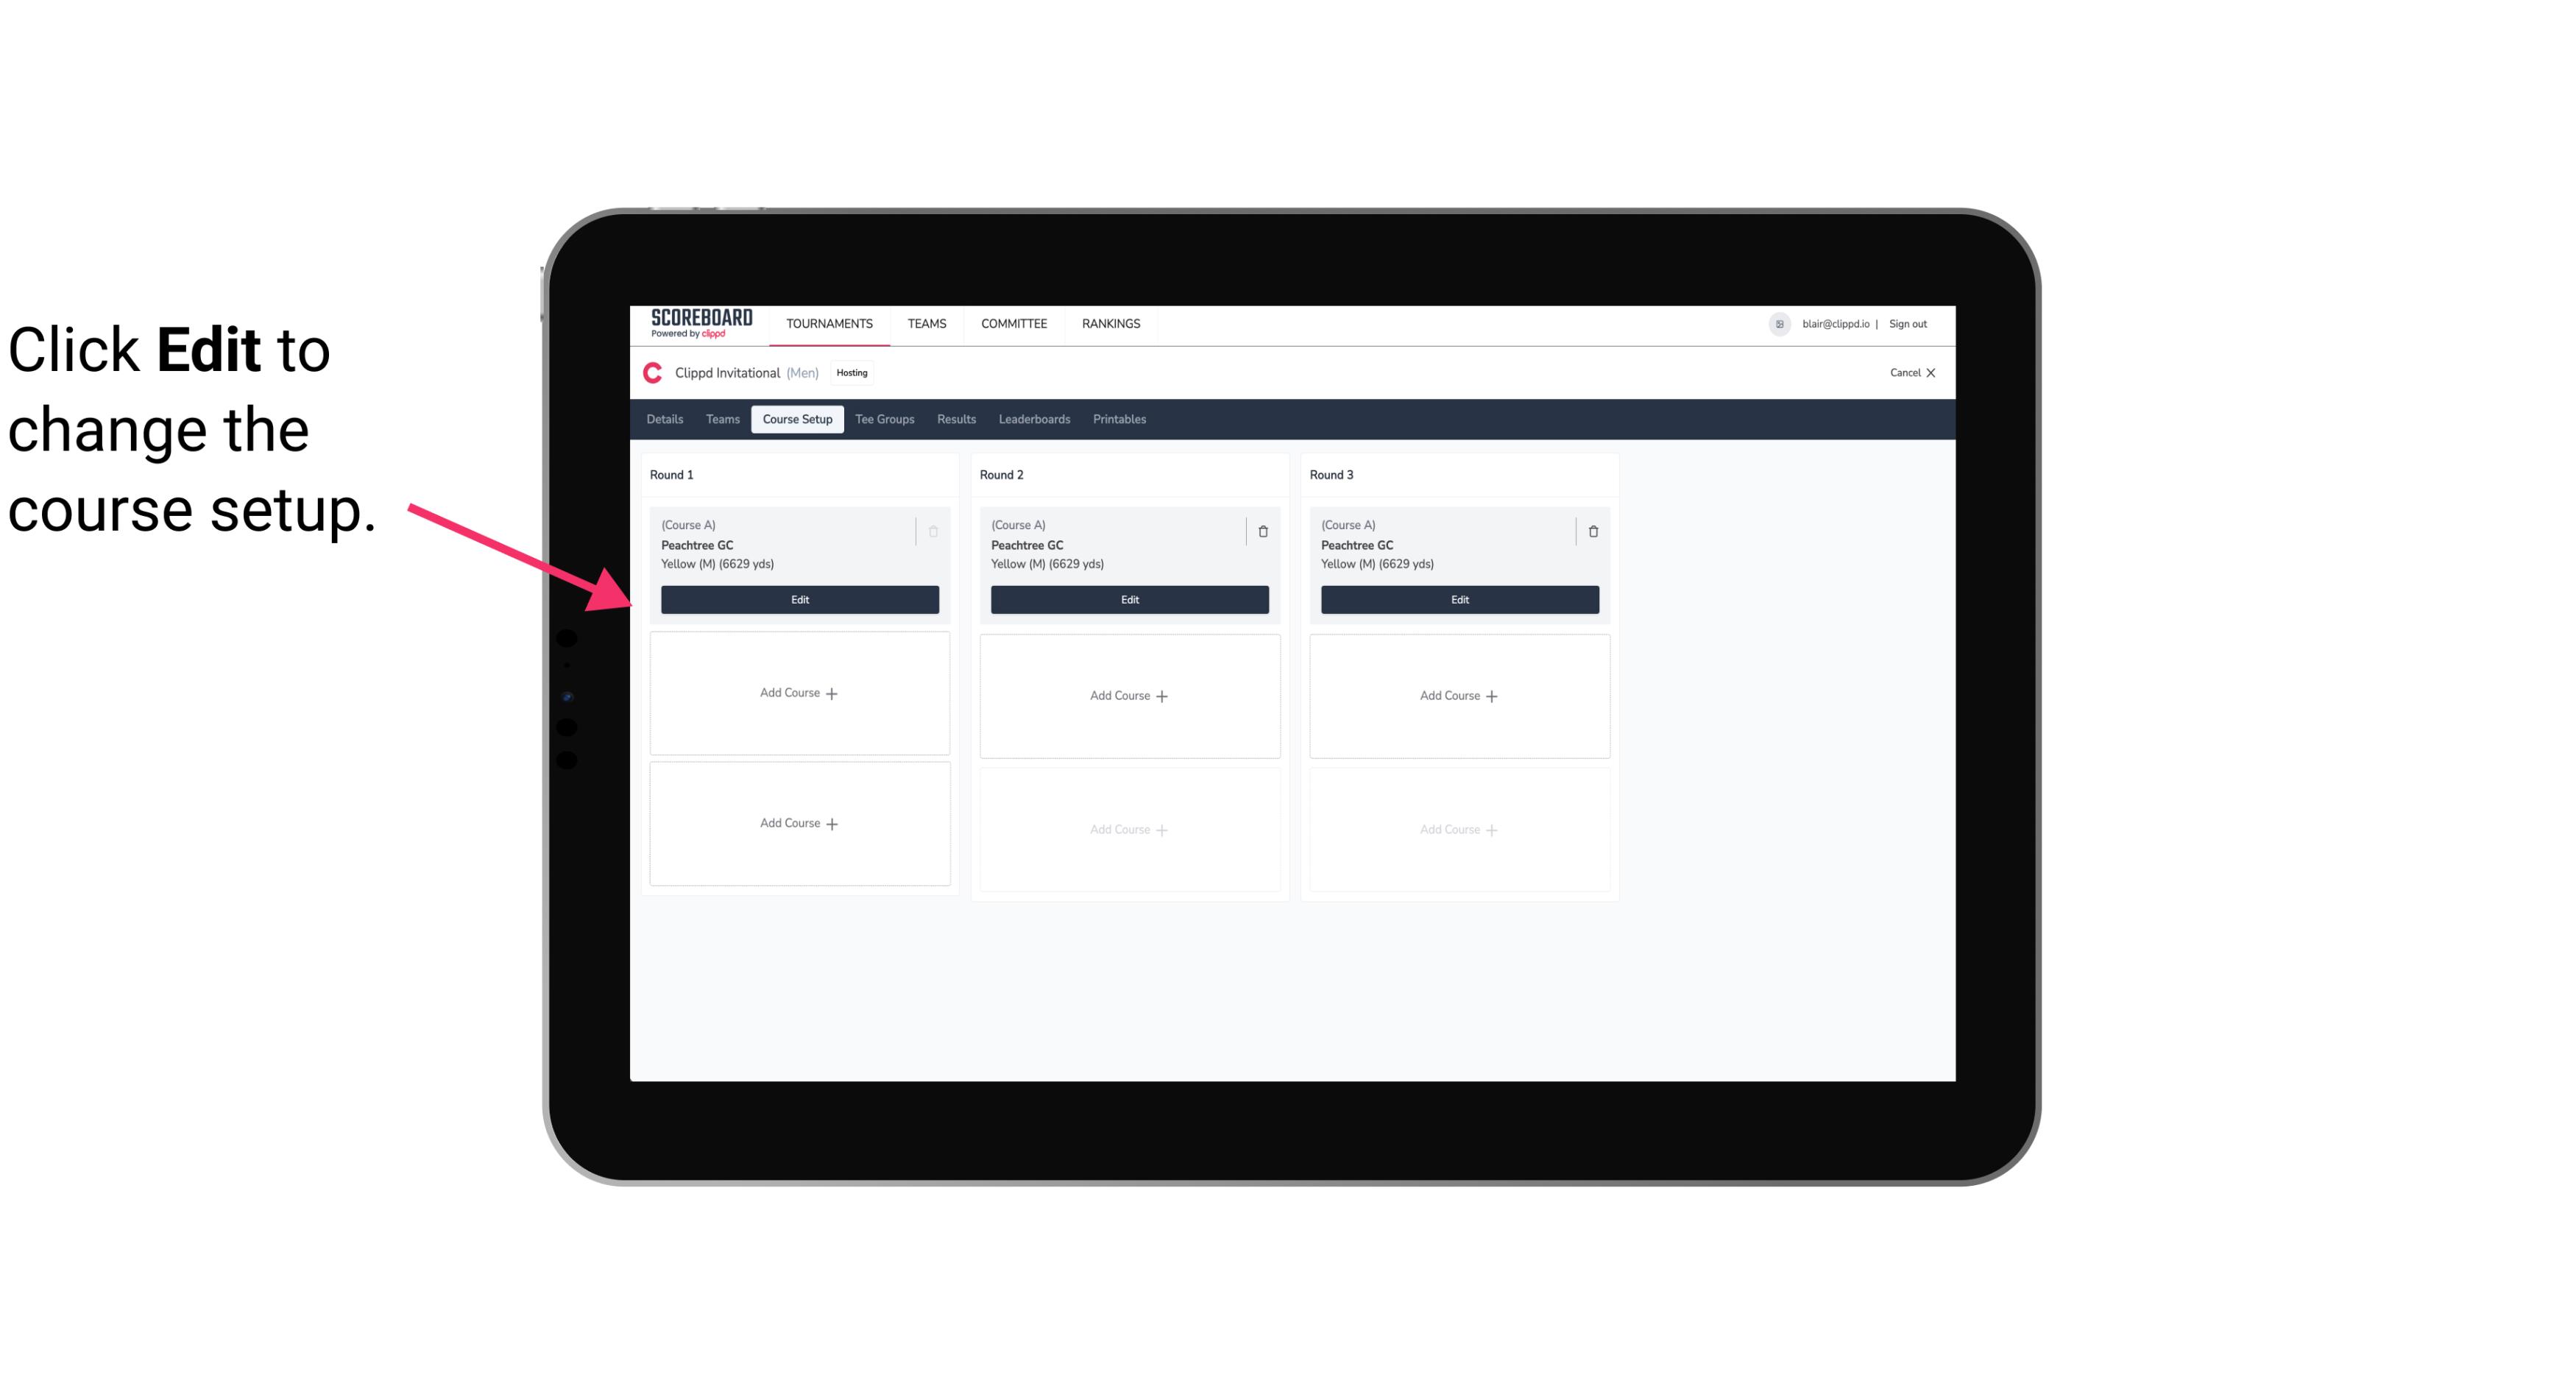The width and height of the screenshot is (2576, 1386).
Task: Click the Leaderboards tab
Action: tap(1036, 420)
